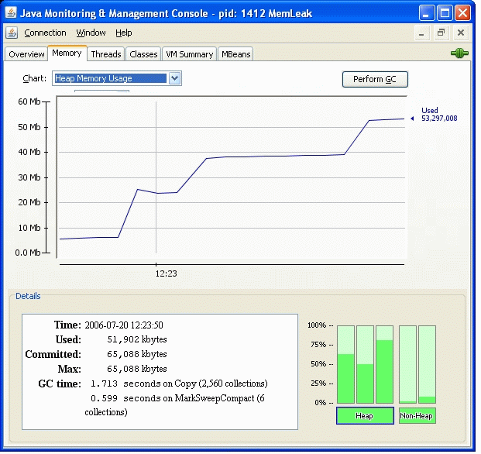Switch to the Threads tab
481x454 pixels.
coord(106,54)
